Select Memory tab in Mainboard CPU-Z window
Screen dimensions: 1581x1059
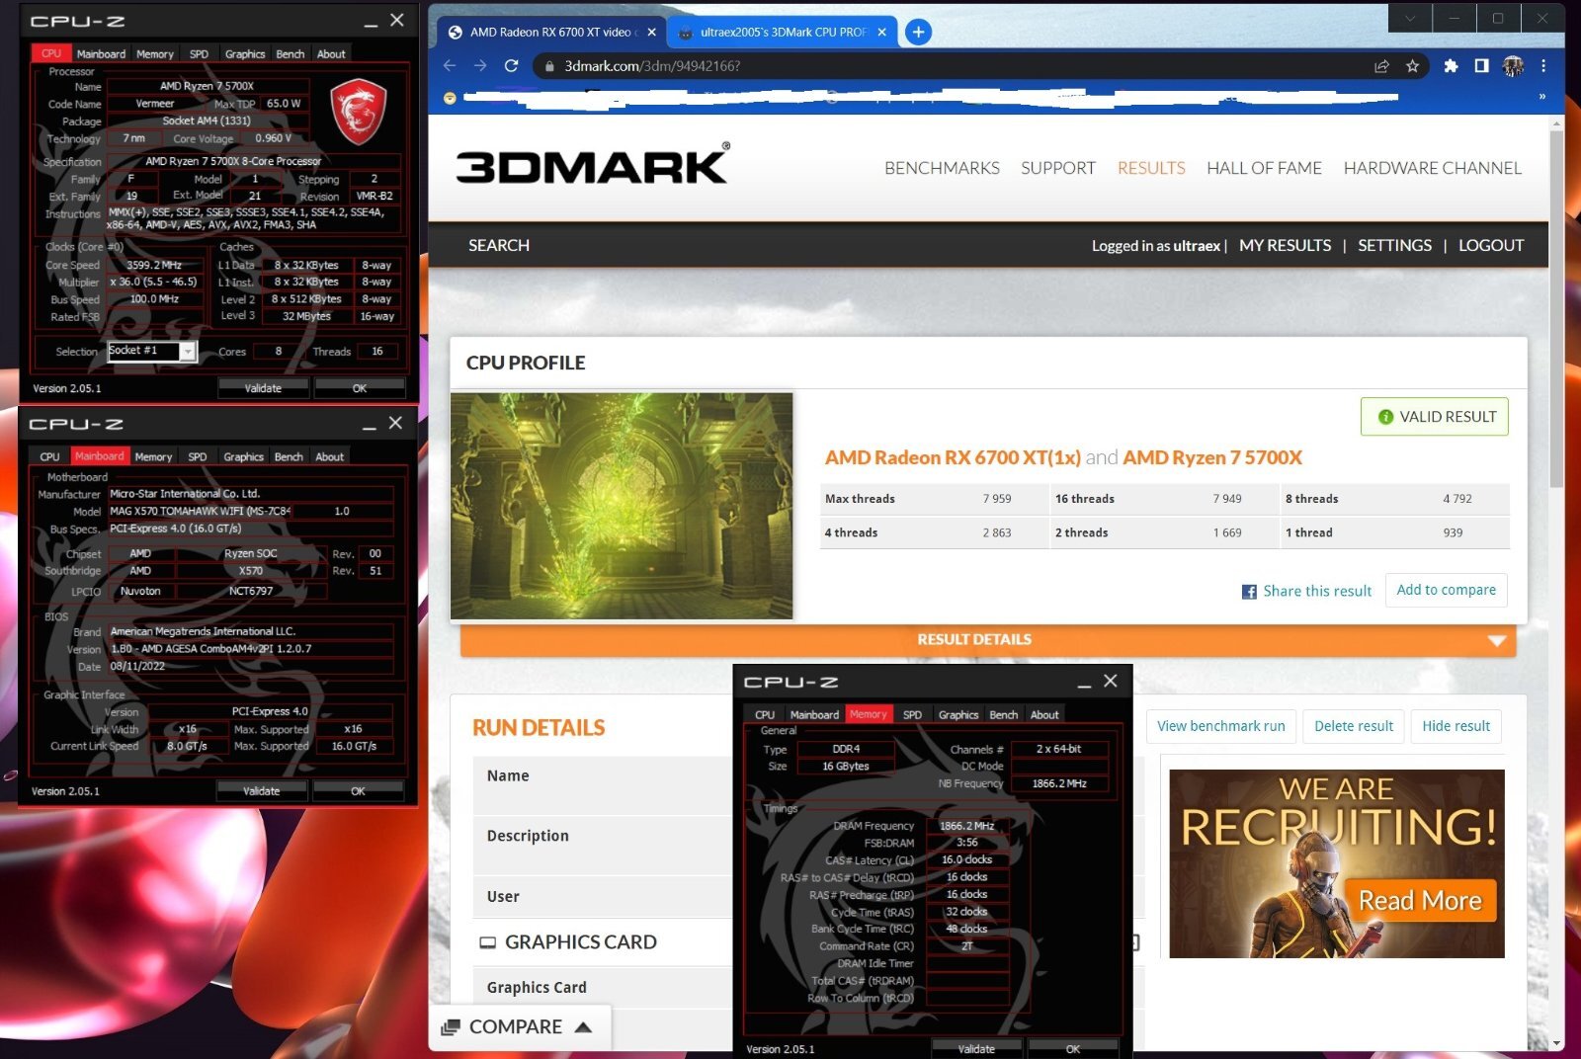pos(153,456)
